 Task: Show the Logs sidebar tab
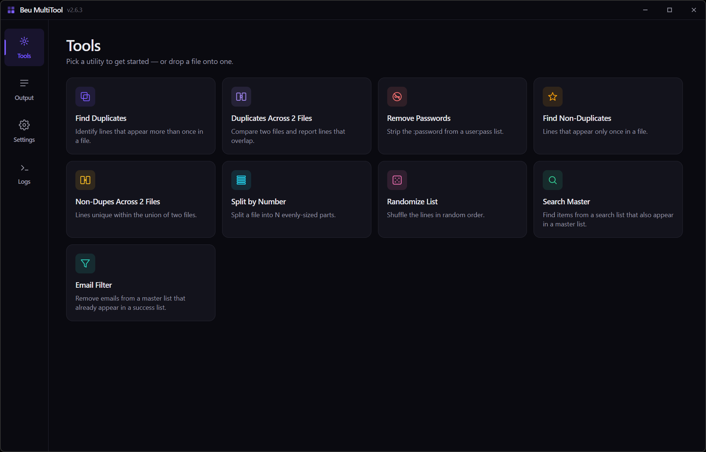click(24, 173)
